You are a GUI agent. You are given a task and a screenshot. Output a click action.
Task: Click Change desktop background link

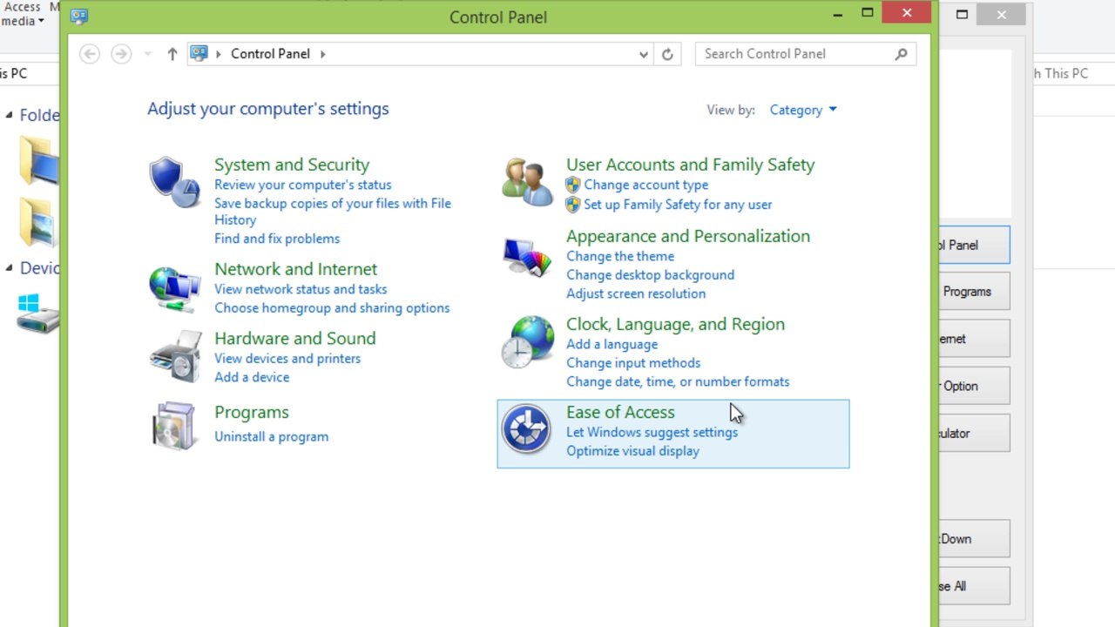[651, 274]
